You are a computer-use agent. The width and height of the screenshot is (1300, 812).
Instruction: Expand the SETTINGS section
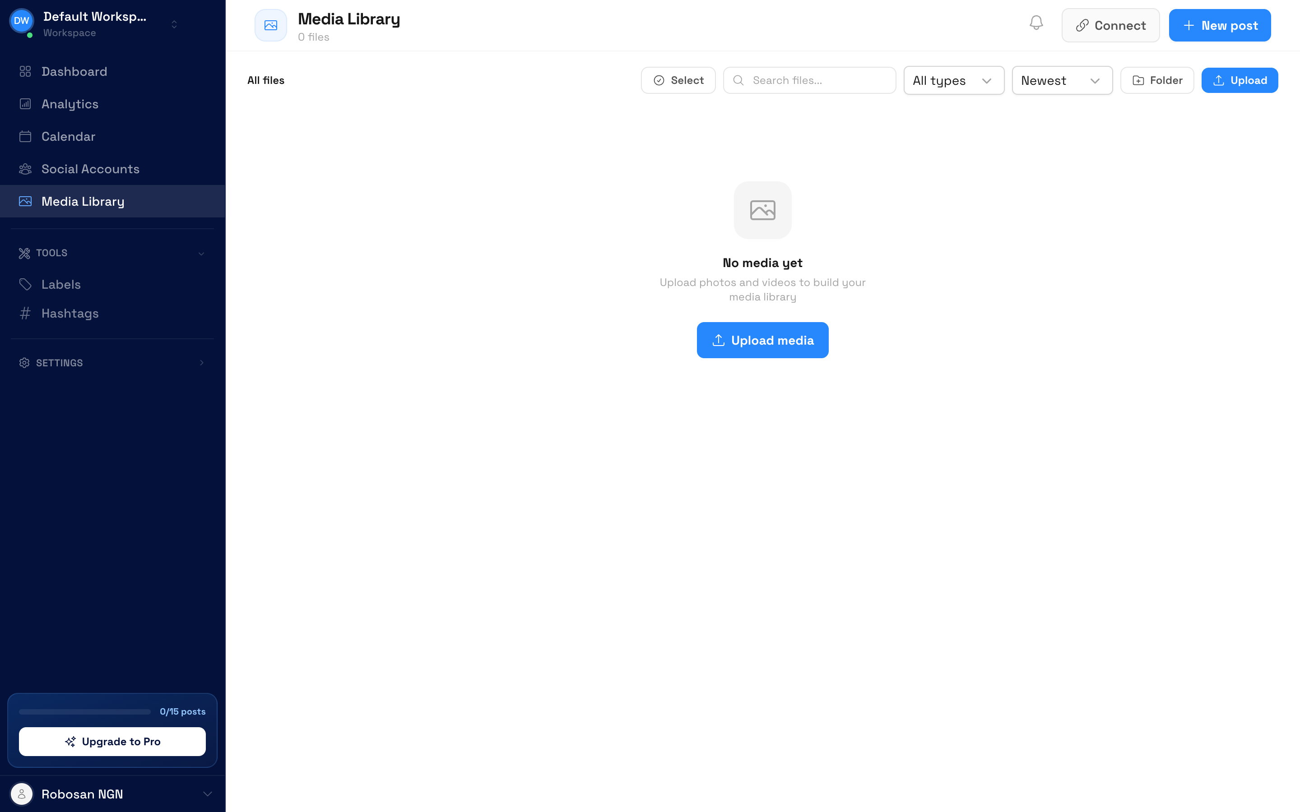(x=201, y=363)
